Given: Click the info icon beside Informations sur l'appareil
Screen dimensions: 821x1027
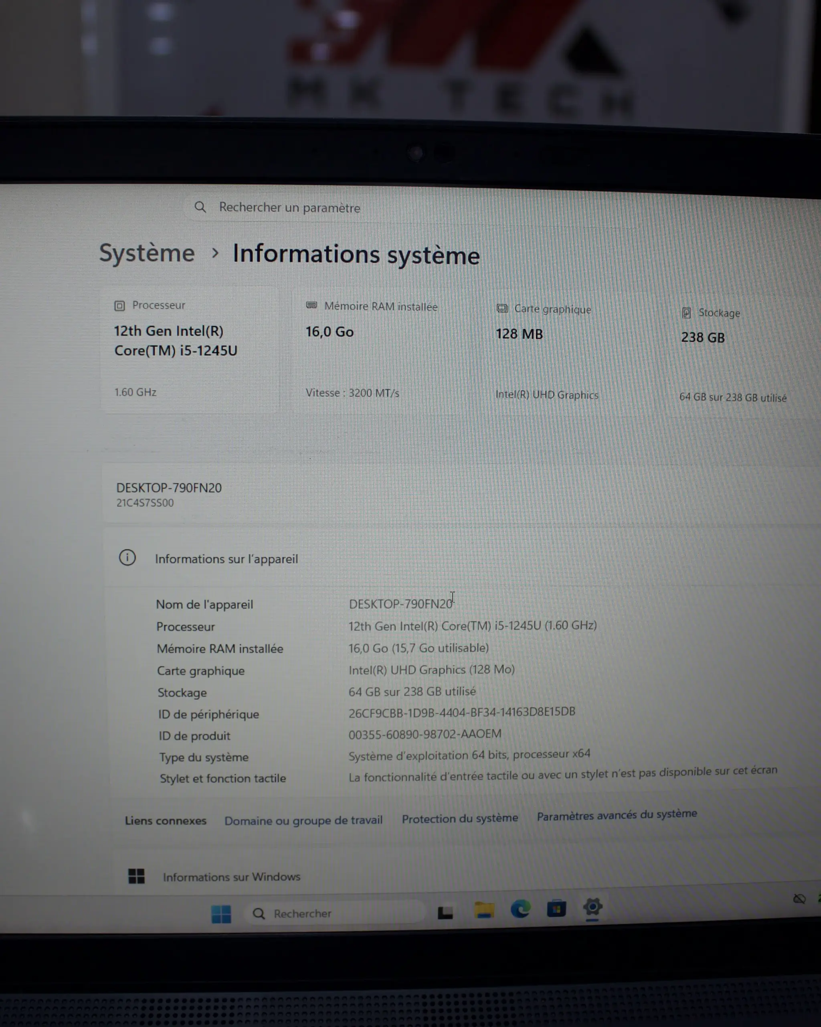Looking at the screenshot, I should [127, 558].
